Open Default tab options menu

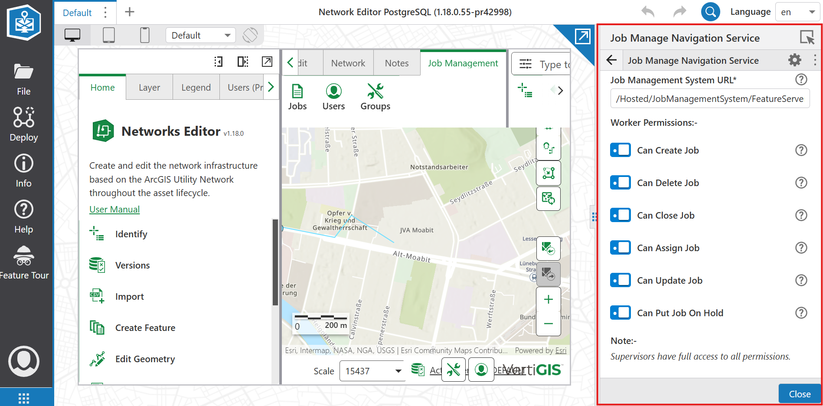[x=105, y=12]
